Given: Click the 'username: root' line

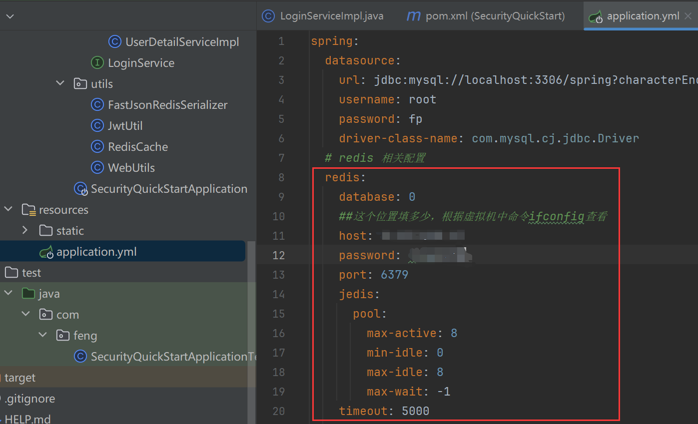Looking at the screenshot, I should [388, 99].
